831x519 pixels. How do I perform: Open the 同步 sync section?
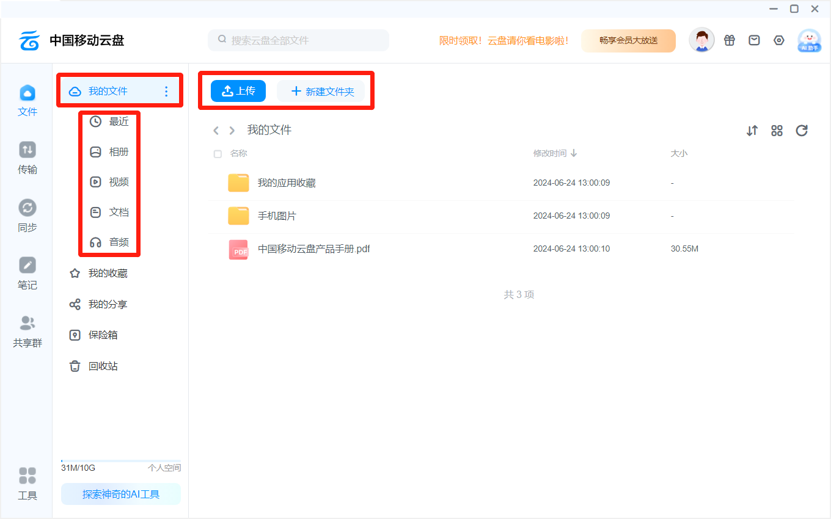[27, 216]
